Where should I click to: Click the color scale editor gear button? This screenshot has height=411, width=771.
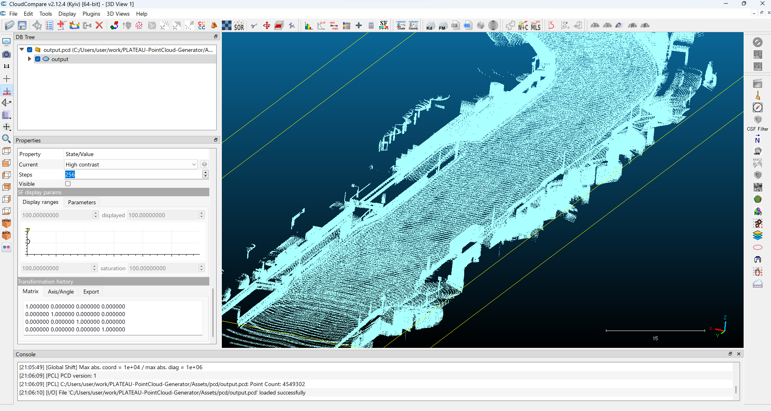[x=205, y=164]
